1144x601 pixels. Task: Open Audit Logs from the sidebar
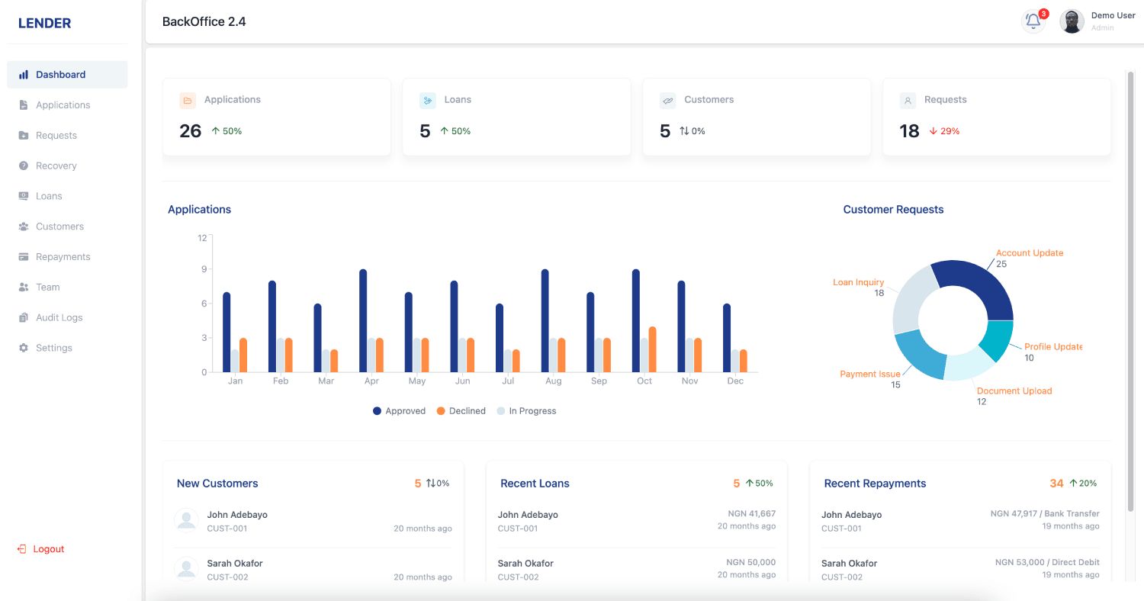point(59,317)
